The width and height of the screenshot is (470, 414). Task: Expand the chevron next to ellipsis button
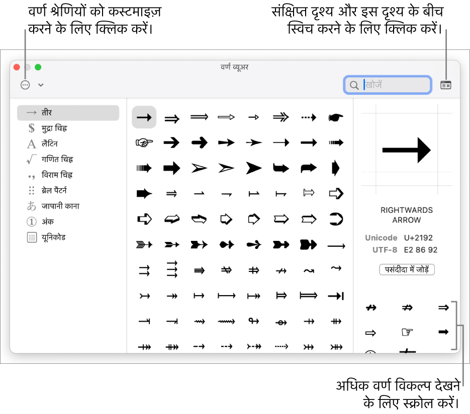41,85
